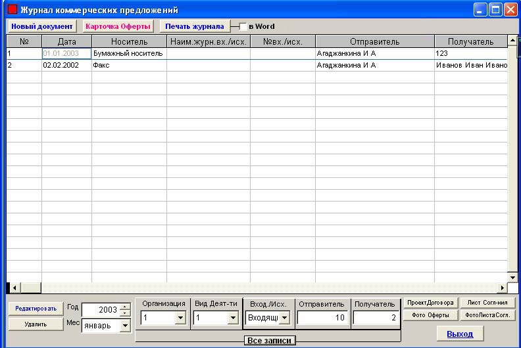Click the Отправитель column header

375,41
